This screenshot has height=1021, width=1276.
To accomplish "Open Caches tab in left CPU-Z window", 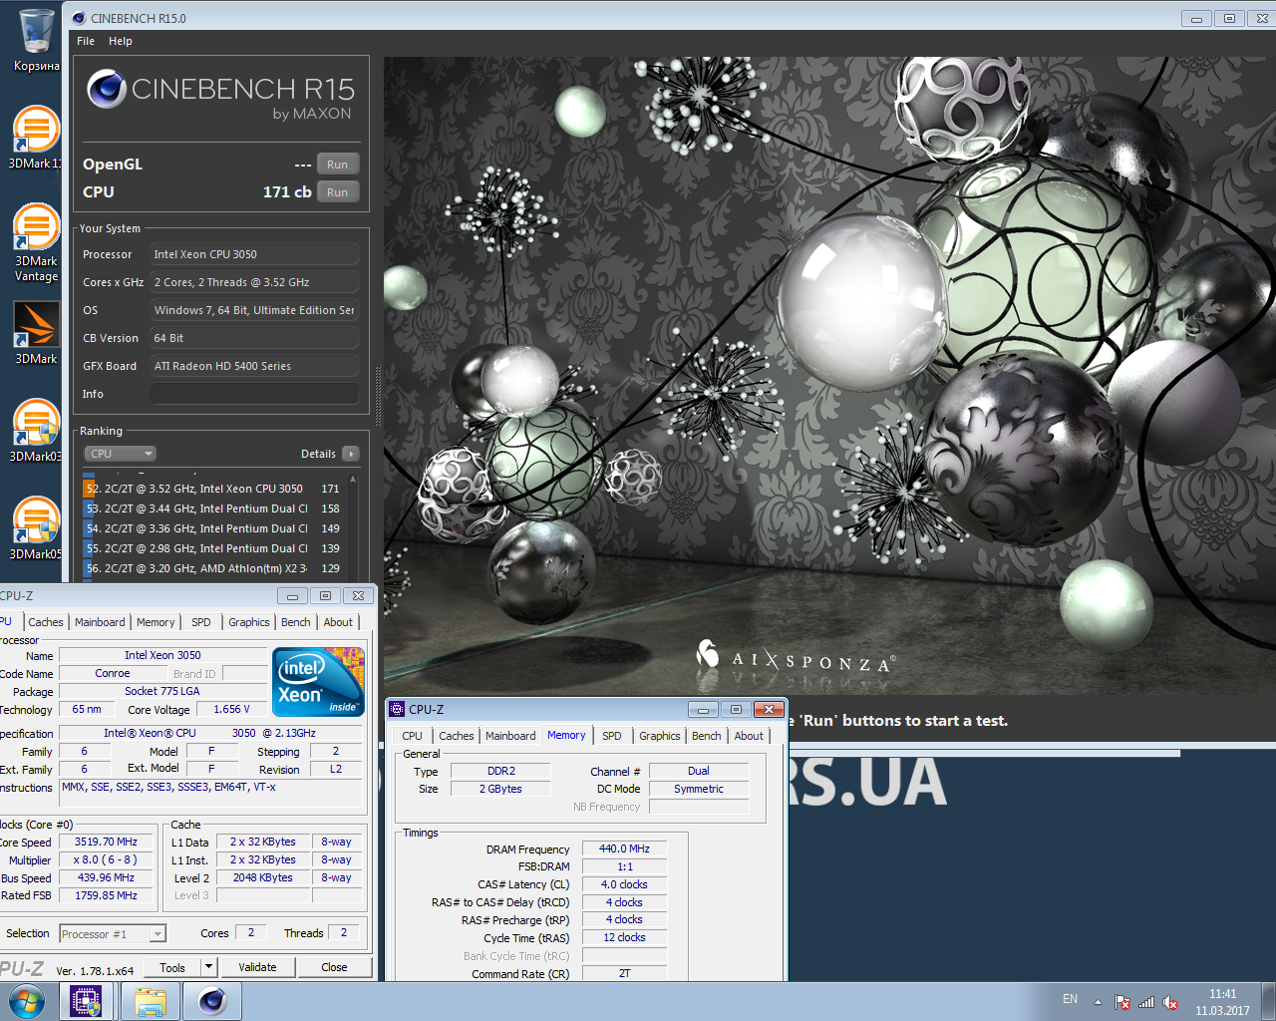I will 46,622.
